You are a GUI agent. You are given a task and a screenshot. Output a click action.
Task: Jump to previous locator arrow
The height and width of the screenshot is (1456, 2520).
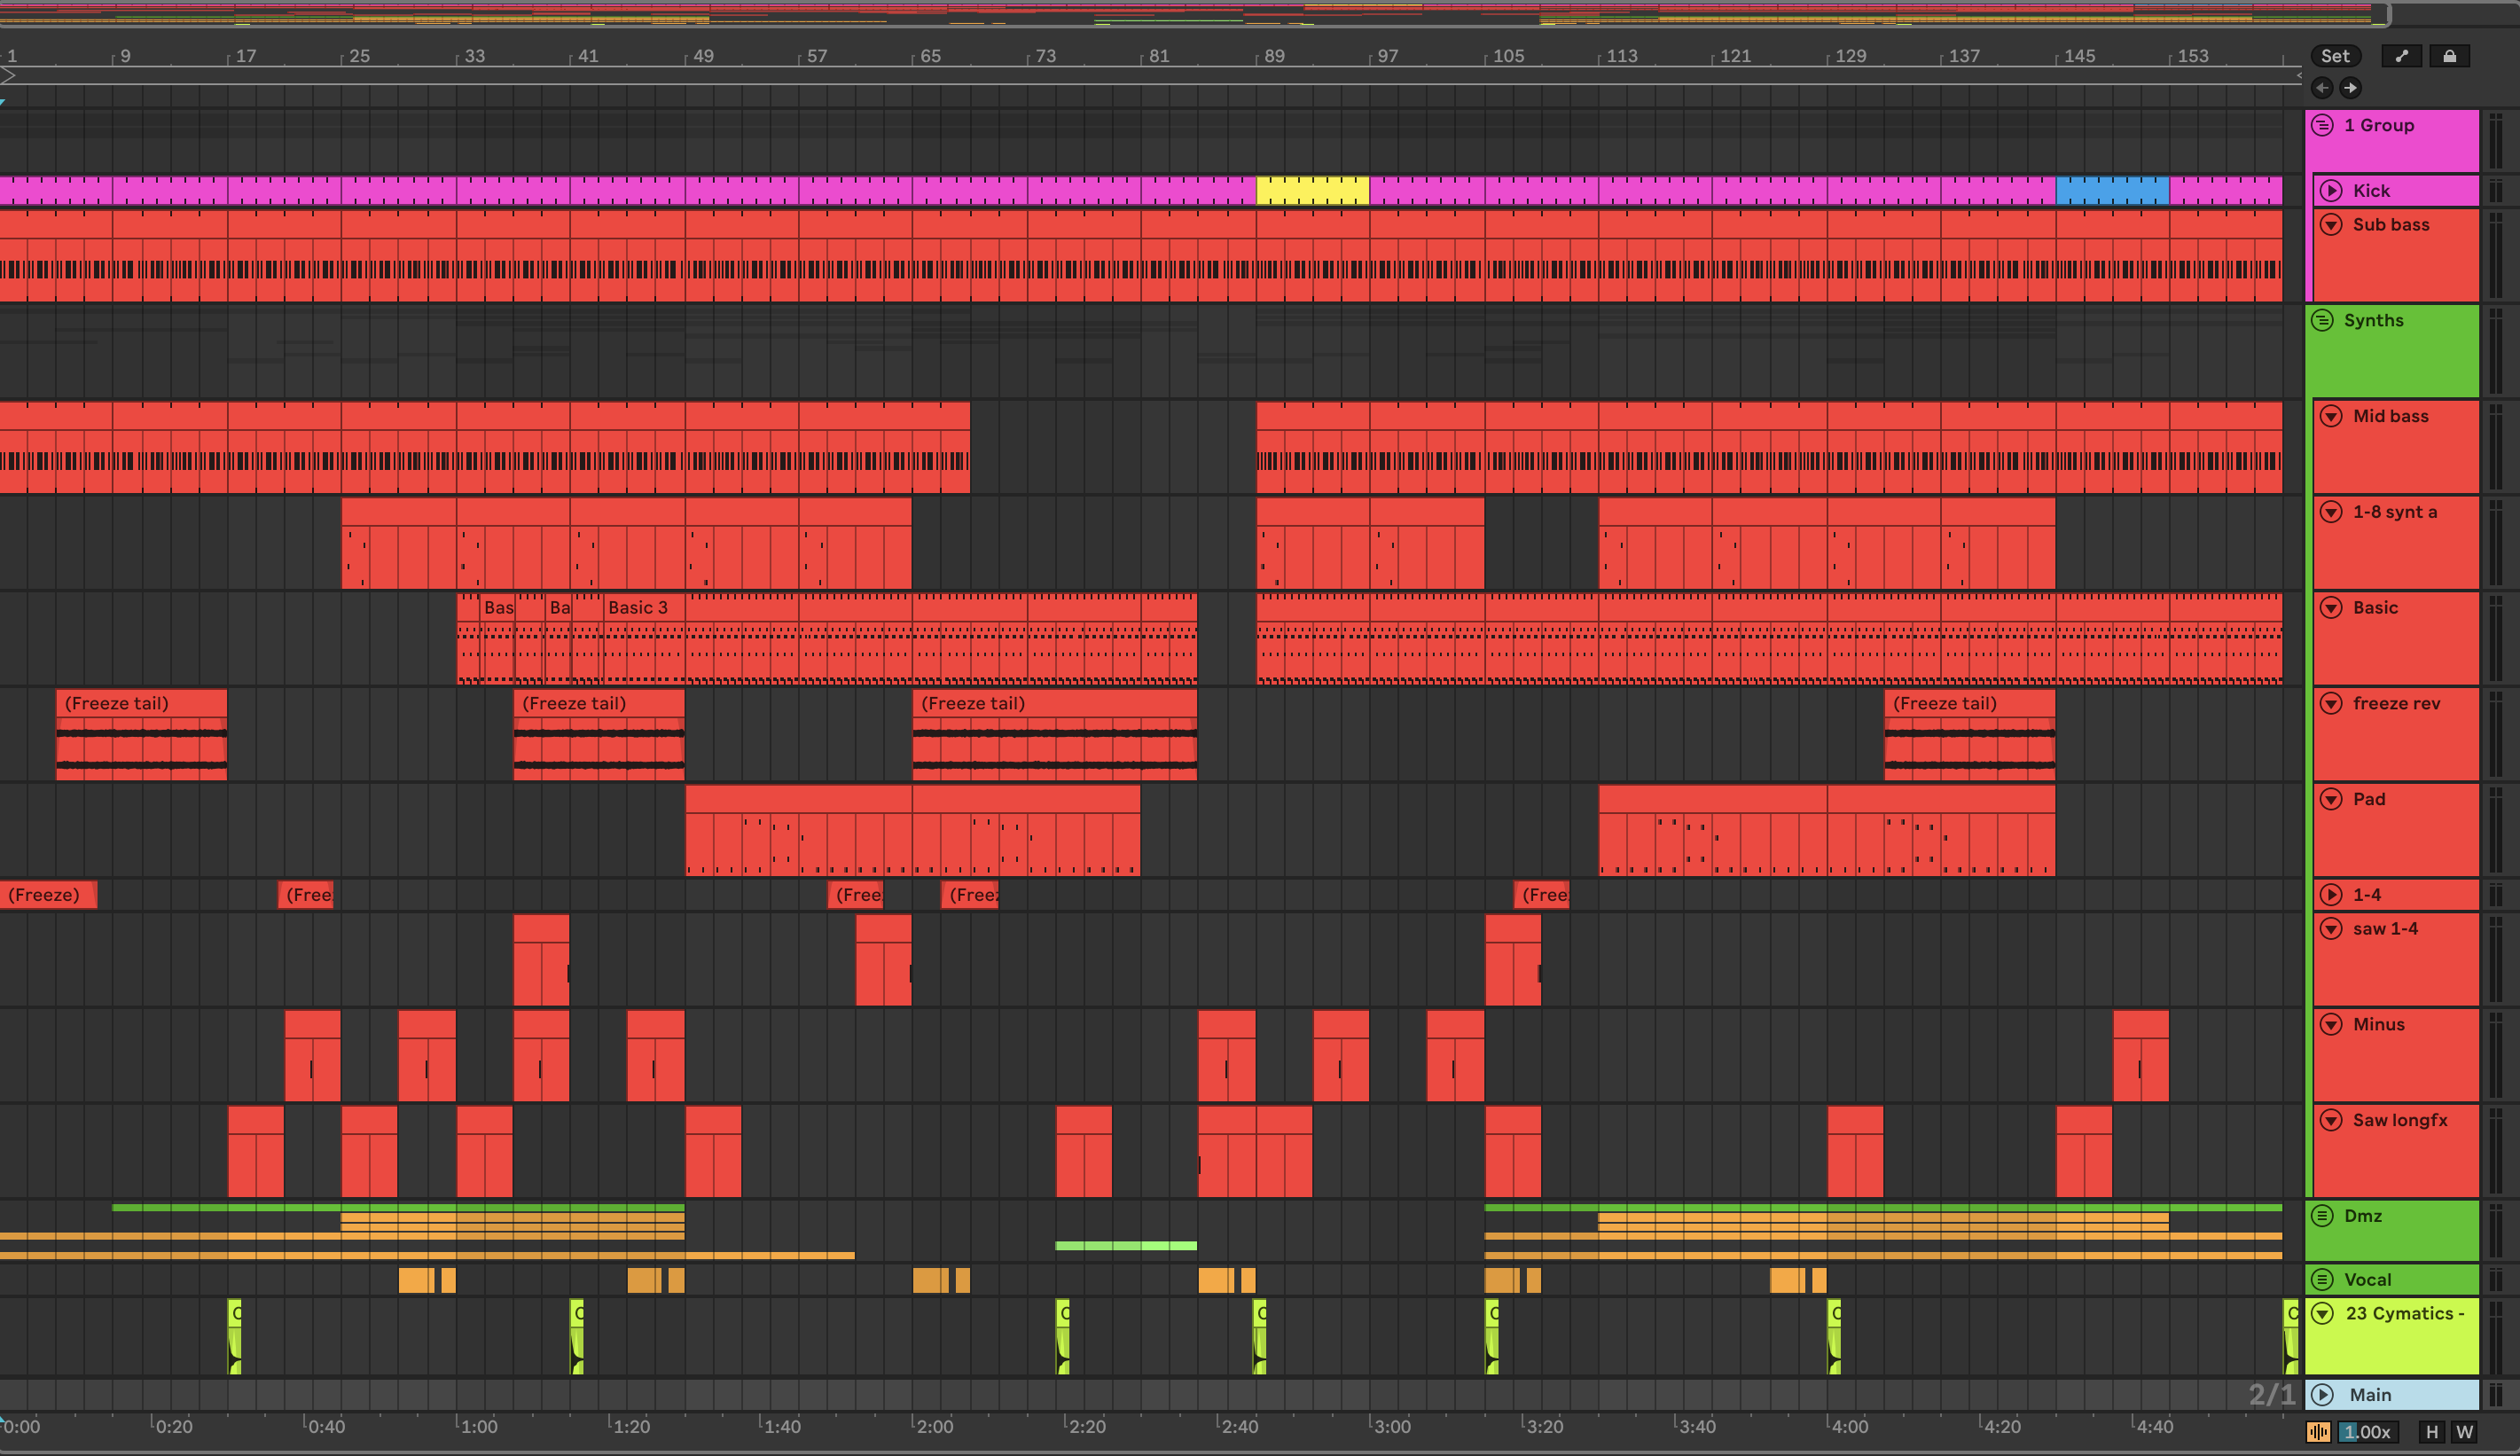[x=2322, y=88]
